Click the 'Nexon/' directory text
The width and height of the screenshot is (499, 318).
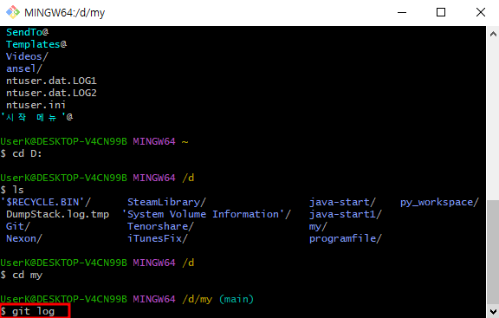pos(24,238)
